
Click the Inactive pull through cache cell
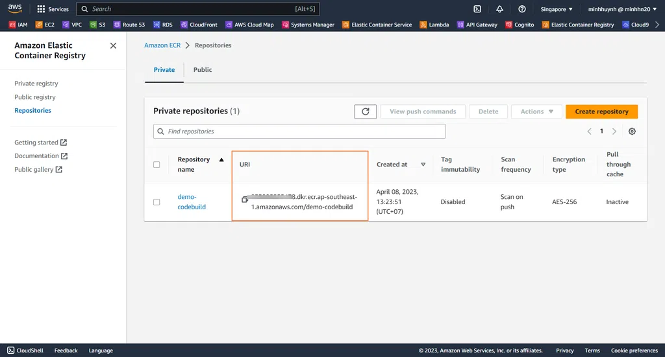point(617,202)
